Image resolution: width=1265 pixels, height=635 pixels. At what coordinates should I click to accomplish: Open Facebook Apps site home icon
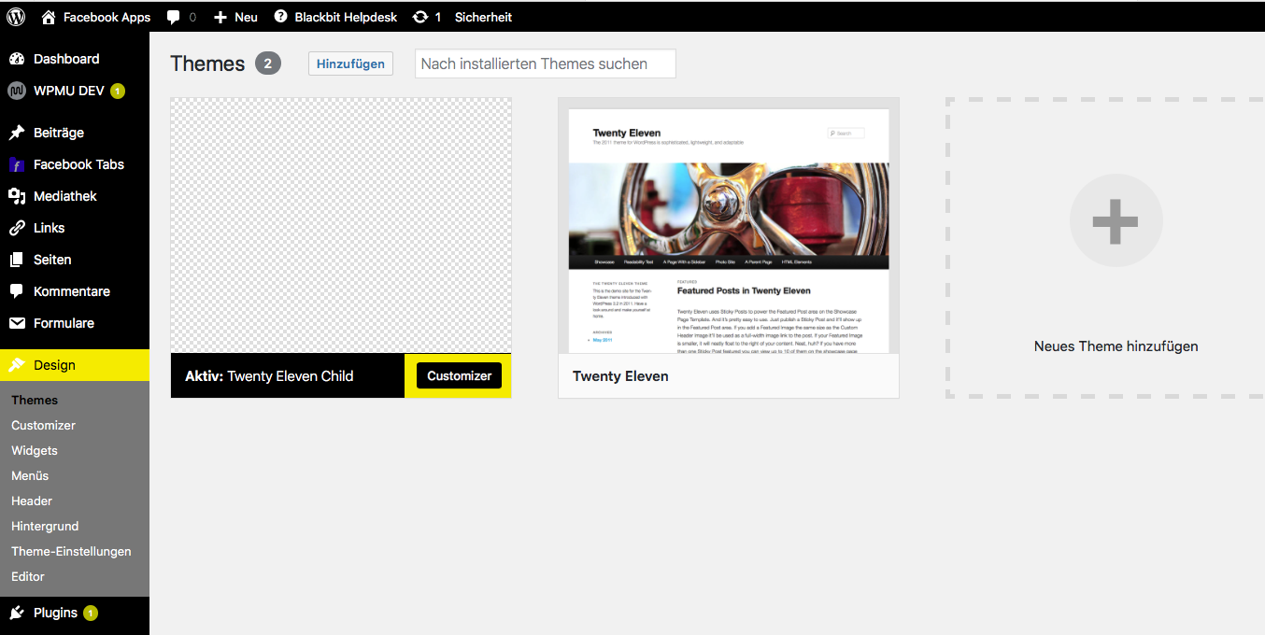point(49,17)
